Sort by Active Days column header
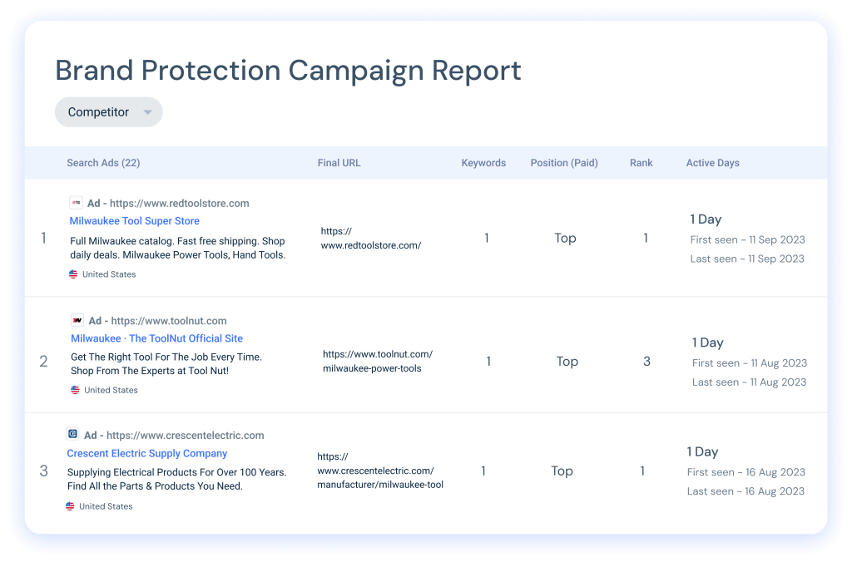The image size is (852, 562). (x=712, y=163)
